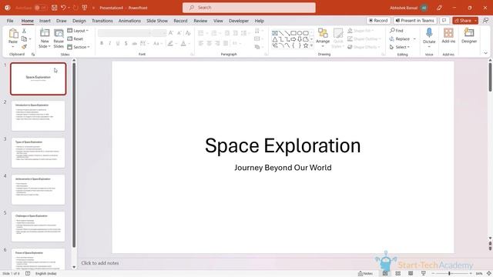Click the Paste clipboard icon
This screenshot has height=277, width=493.
(13, 33)
